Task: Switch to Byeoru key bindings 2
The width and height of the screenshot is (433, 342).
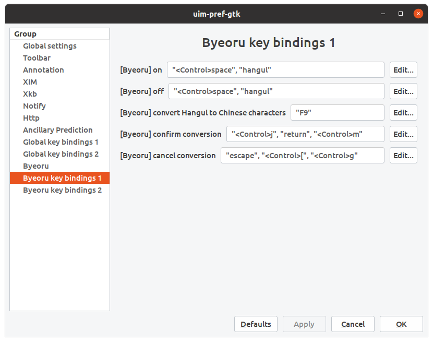Action: (59, 190)
